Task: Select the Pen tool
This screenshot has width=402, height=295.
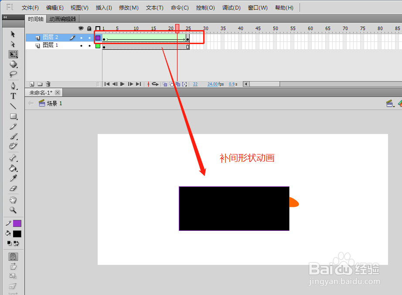Action: [x=13, y=86]
